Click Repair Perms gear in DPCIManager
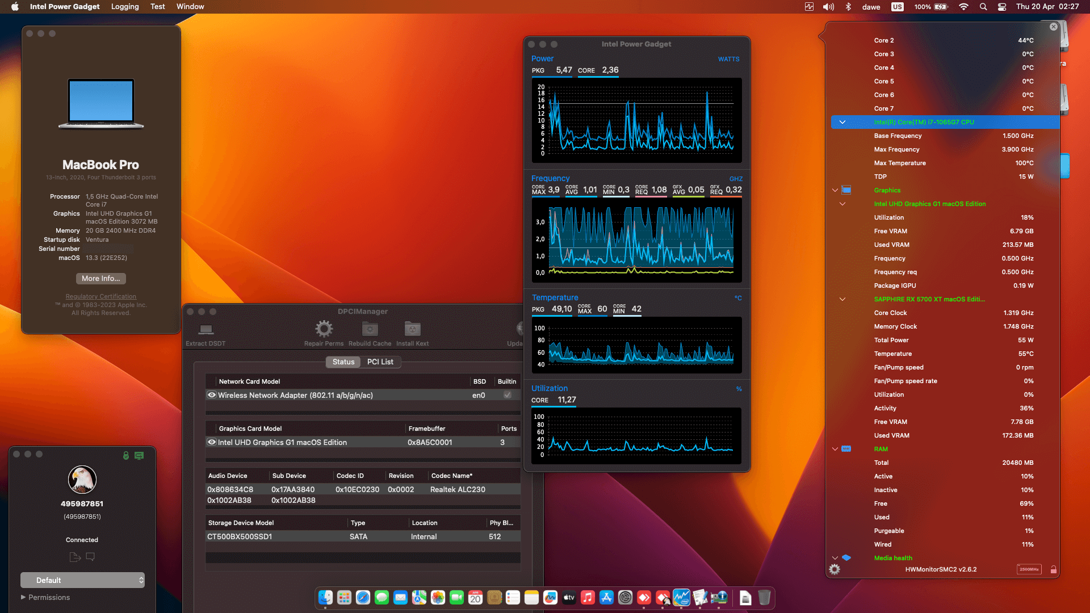Screen dimensions: 1090x613 click(324, 333)
